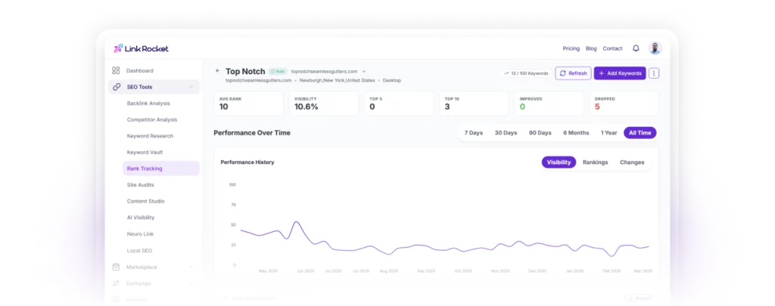The height and width of the screenshot is (306, 775).
Task: Go back using the left arrow
Action: pos(217,71)
